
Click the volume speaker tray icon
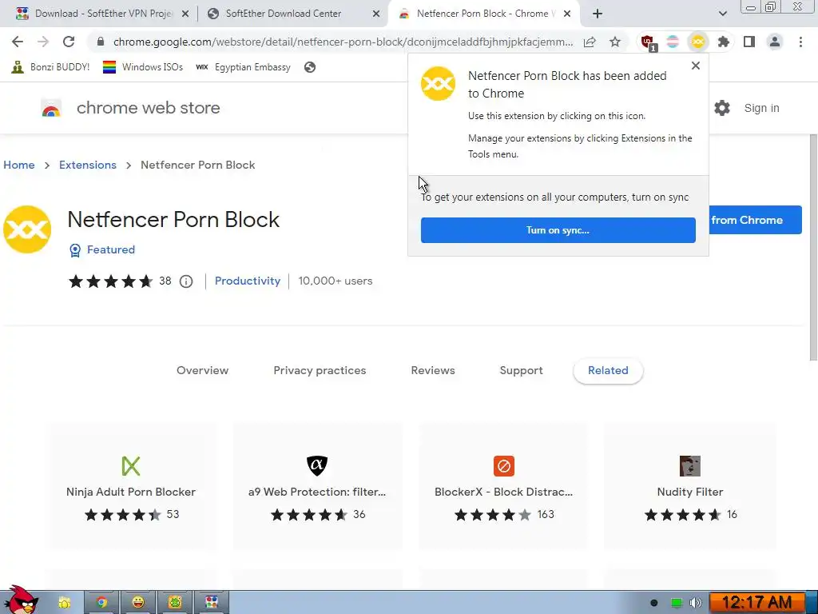(x=696, y=603)
